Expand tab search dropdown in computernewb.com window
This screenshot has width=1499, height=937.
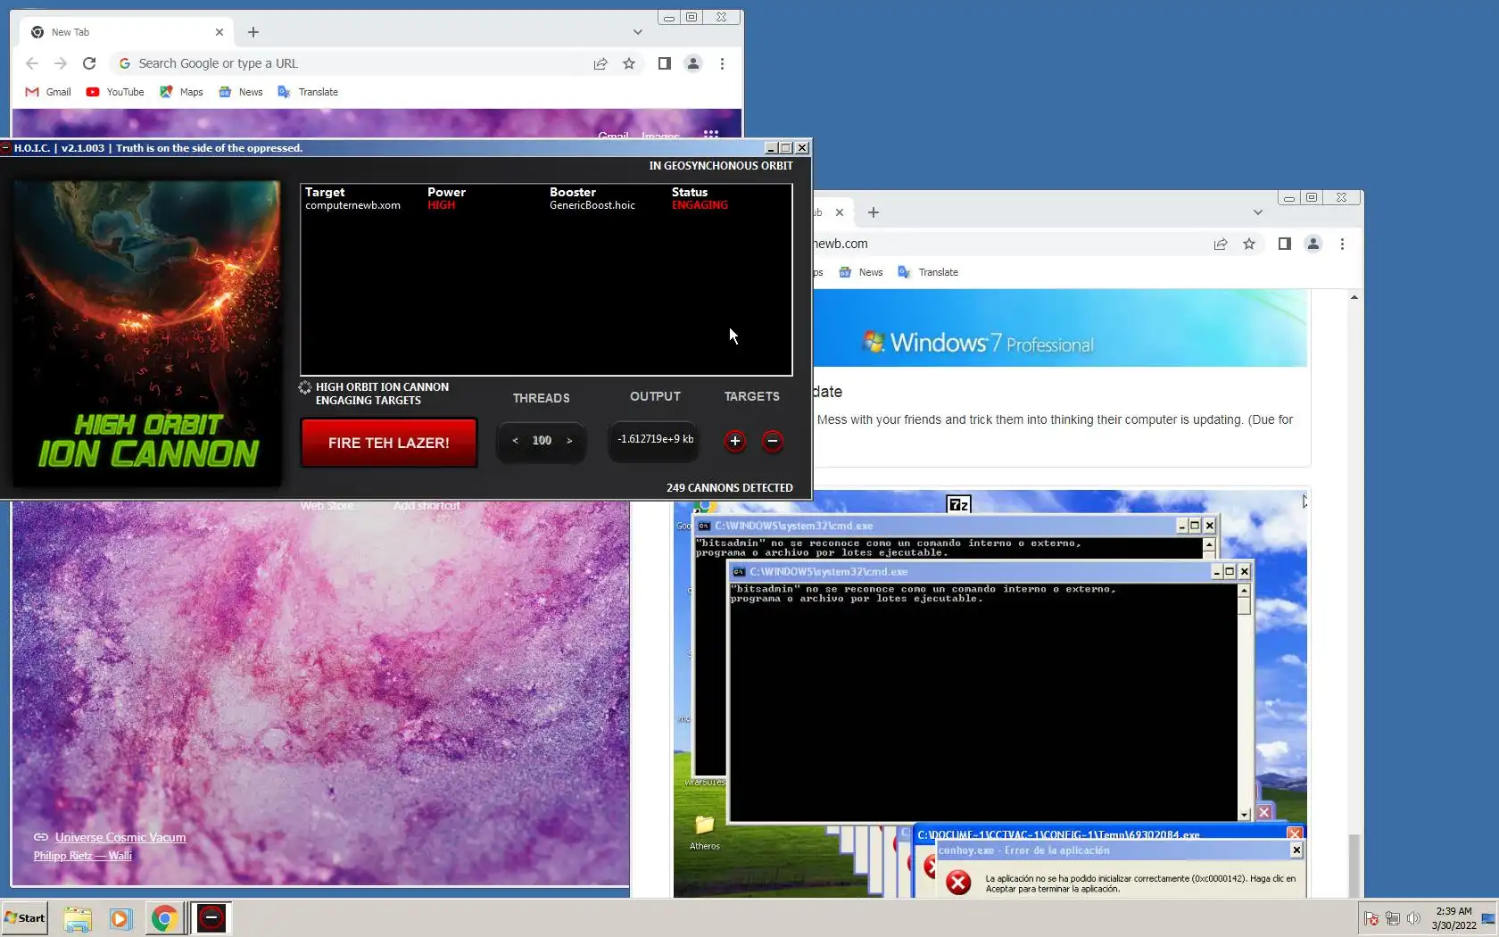click(1258, 212)
